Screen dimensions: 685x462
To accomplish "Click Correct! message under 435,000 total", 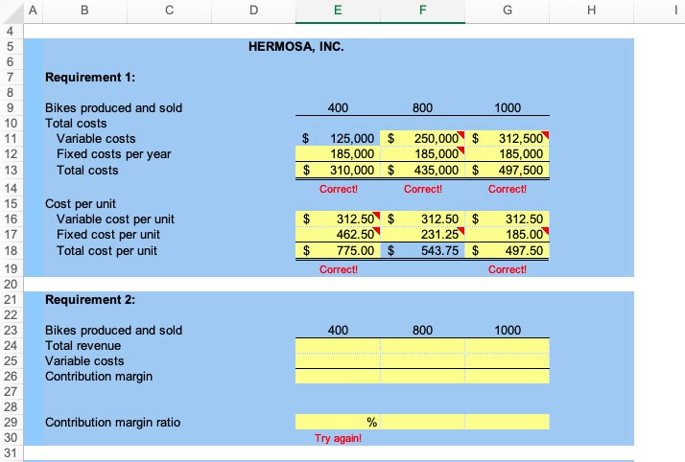I will (x=423, y=189).
